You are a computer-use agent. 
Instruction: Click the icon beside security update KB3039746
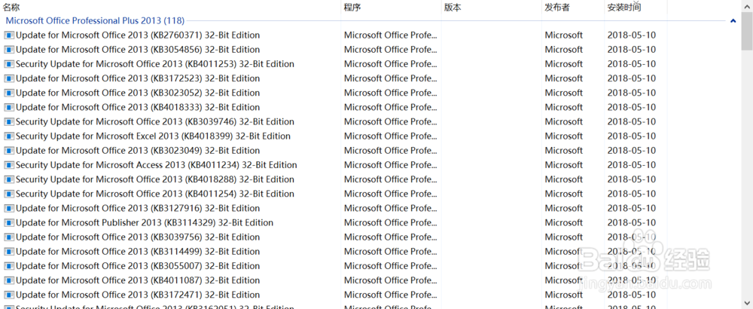tap(9, 121)
